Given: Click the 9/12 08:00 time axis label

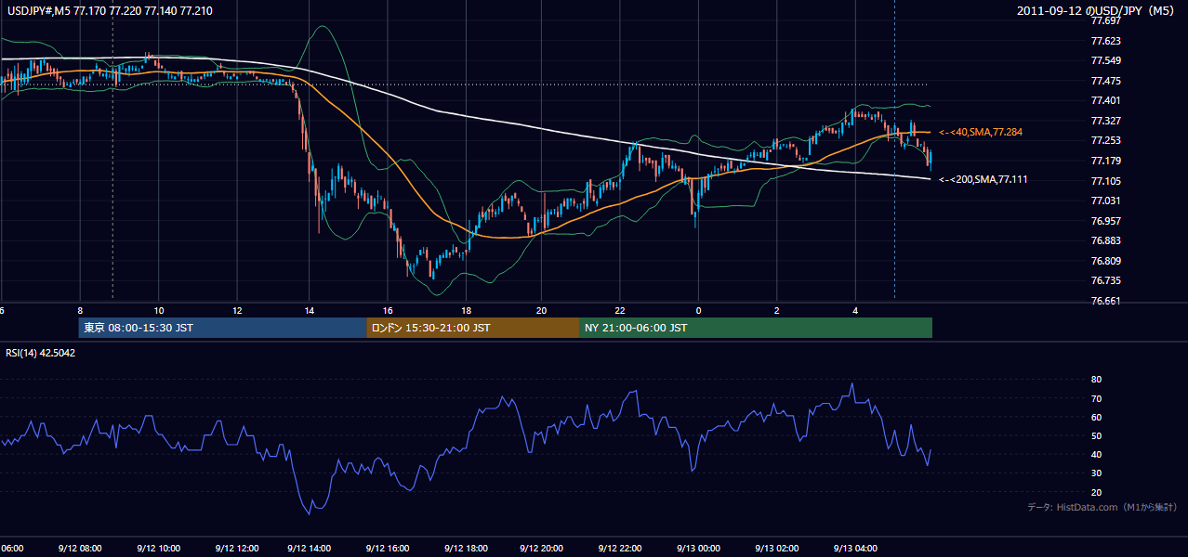Looking at the screenshot, I should [79, 549].
